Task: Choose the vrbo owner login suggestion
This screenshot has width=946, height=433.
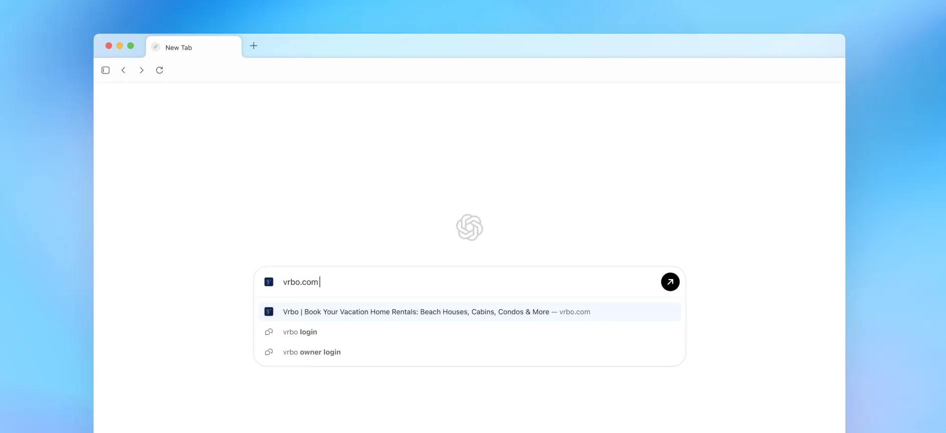Action: (469, 352)
